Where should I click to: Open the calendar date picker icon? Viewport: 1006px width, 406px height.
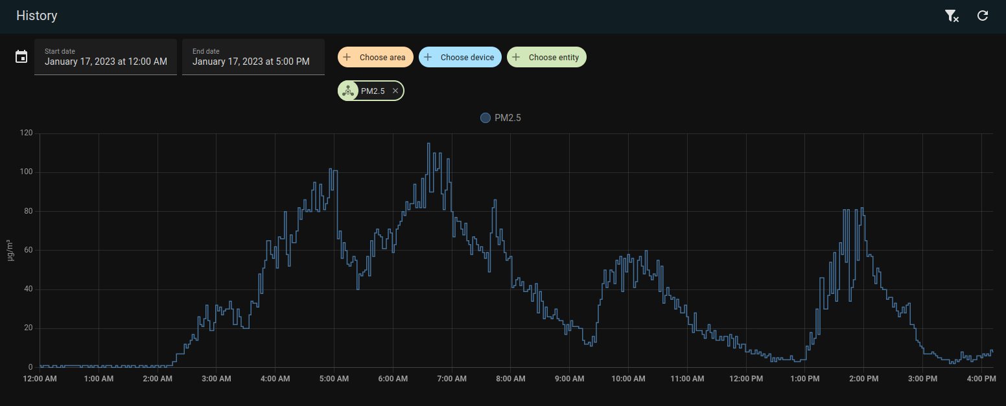point(21,56)
